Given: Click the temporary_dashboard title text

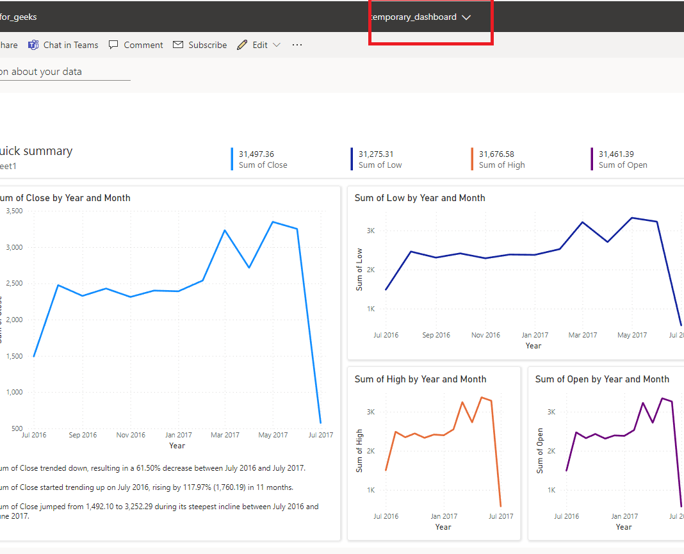Looking at the screenshot, I should tap(413, 17).
